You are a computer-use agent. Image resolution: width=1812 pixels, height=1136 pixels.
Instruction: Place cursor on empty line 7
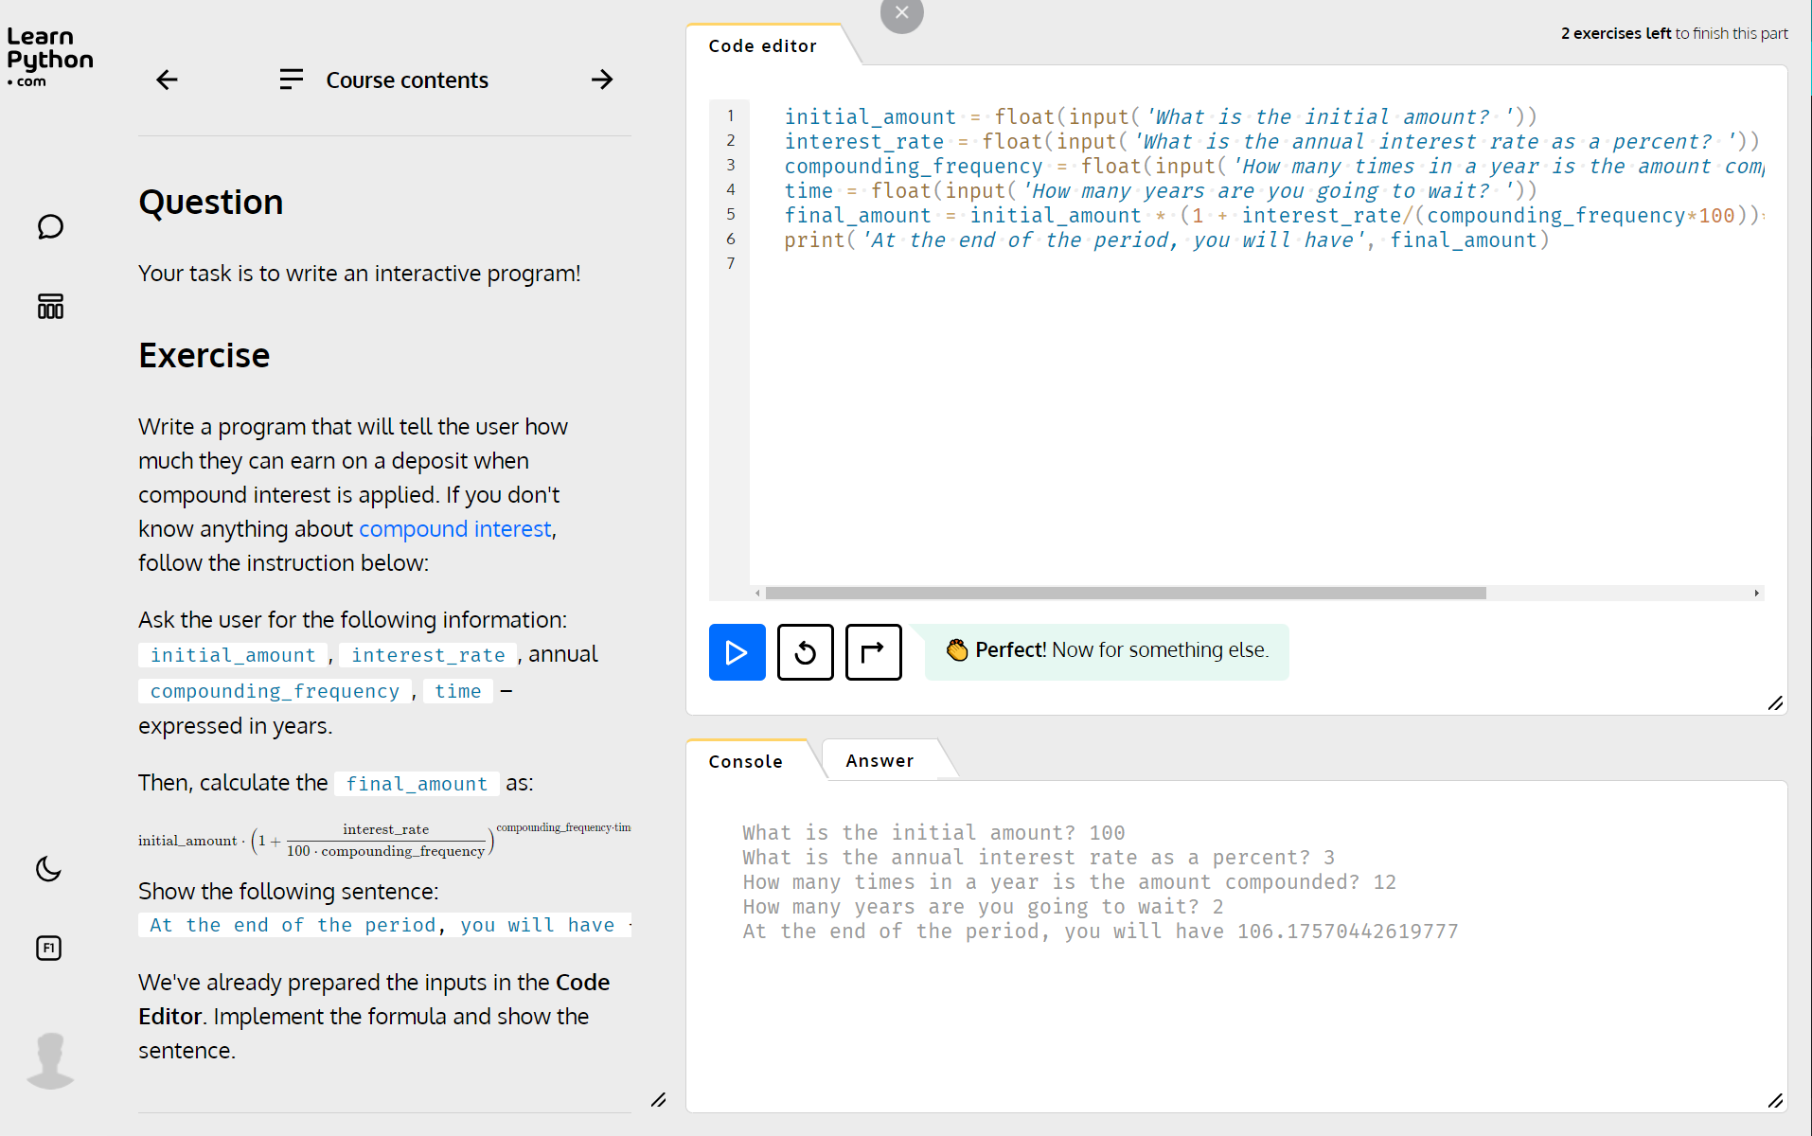click(x=1255, y=264)
